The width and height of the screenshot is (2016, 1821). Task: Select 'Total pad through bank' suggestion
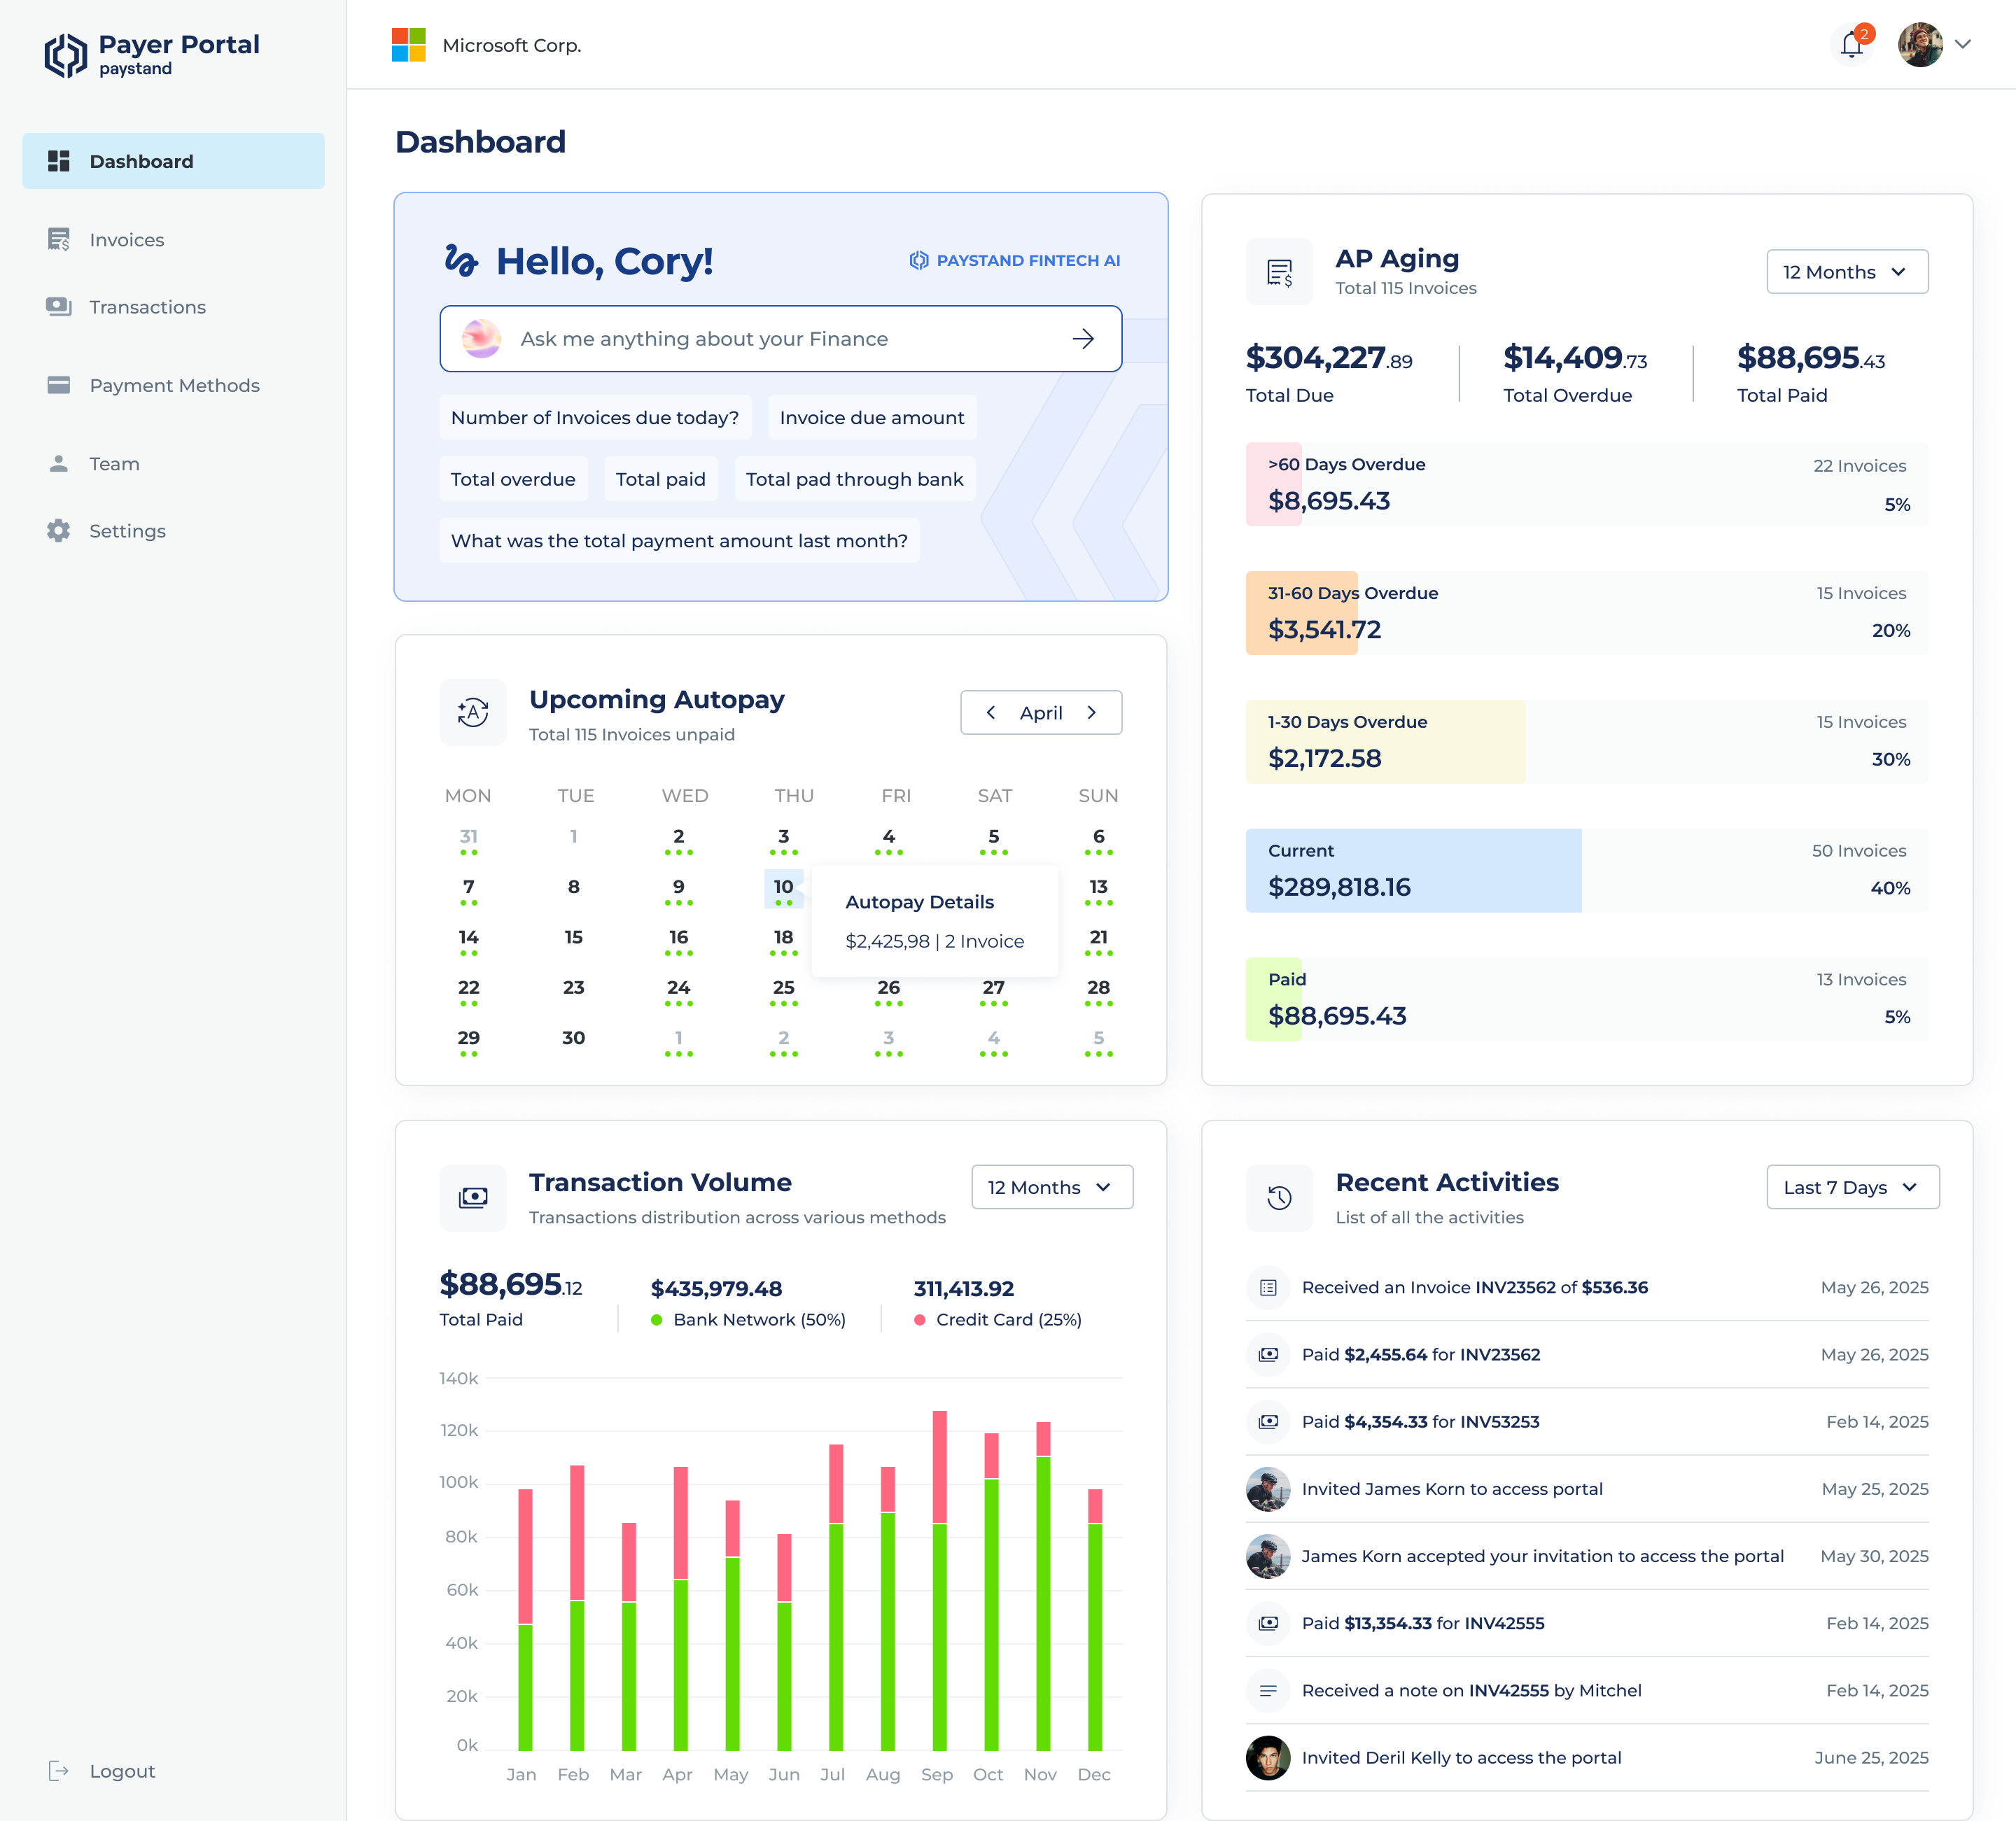pyautogui.click(x=855, y=479)
